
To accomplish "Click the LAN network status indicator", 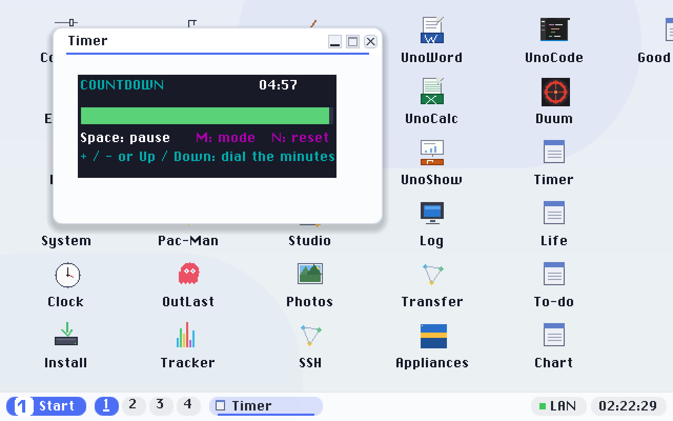I will (x=559, y=406).
